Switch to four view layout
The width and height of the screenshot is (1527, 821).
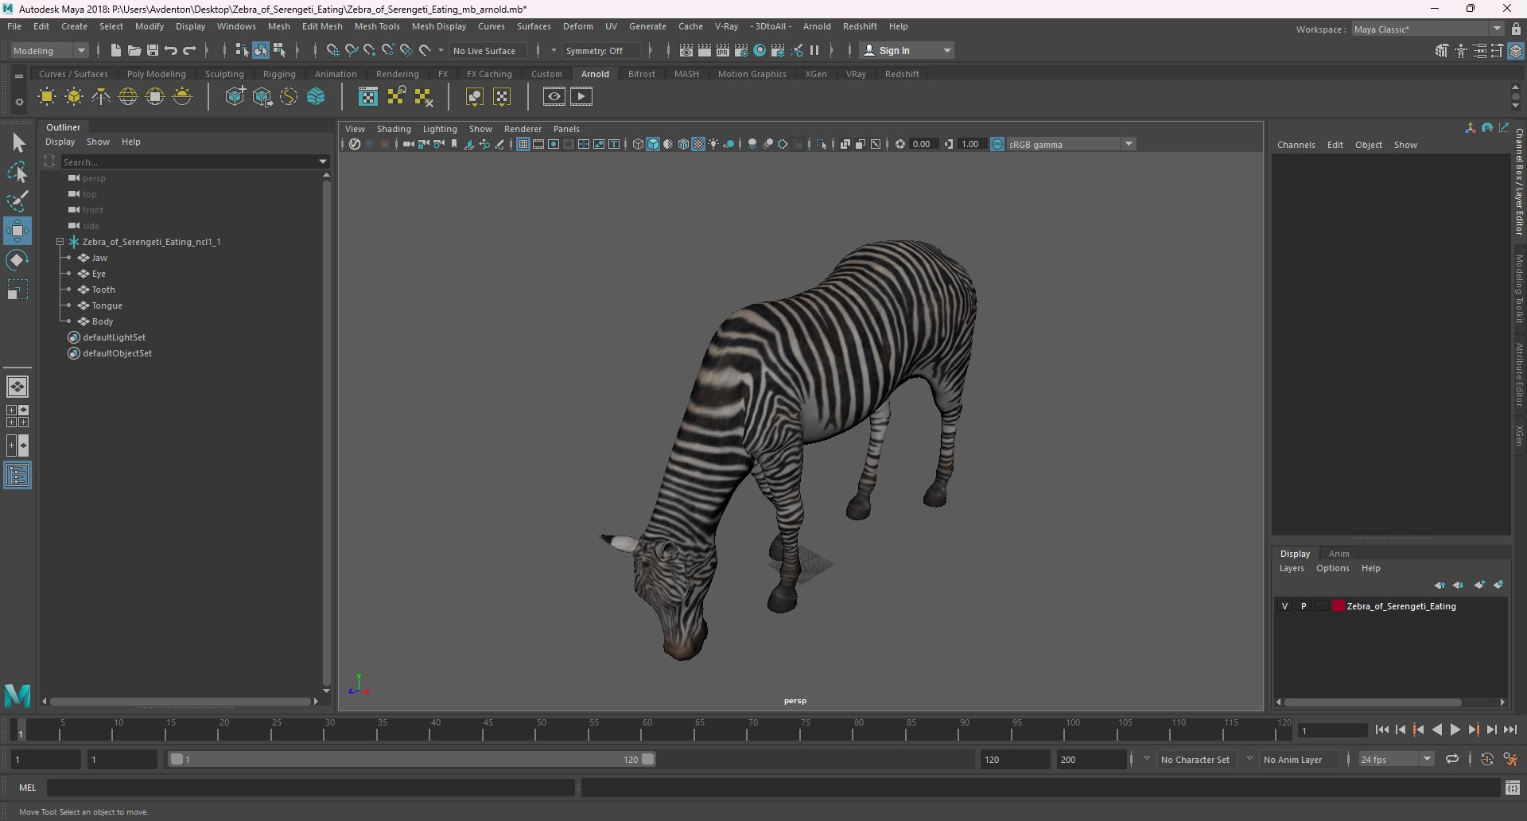click(17, 416)
